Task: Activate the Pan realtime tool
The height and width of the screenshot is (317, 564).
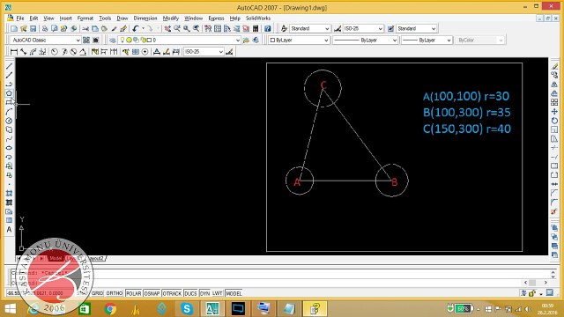Action: [167, 28]
